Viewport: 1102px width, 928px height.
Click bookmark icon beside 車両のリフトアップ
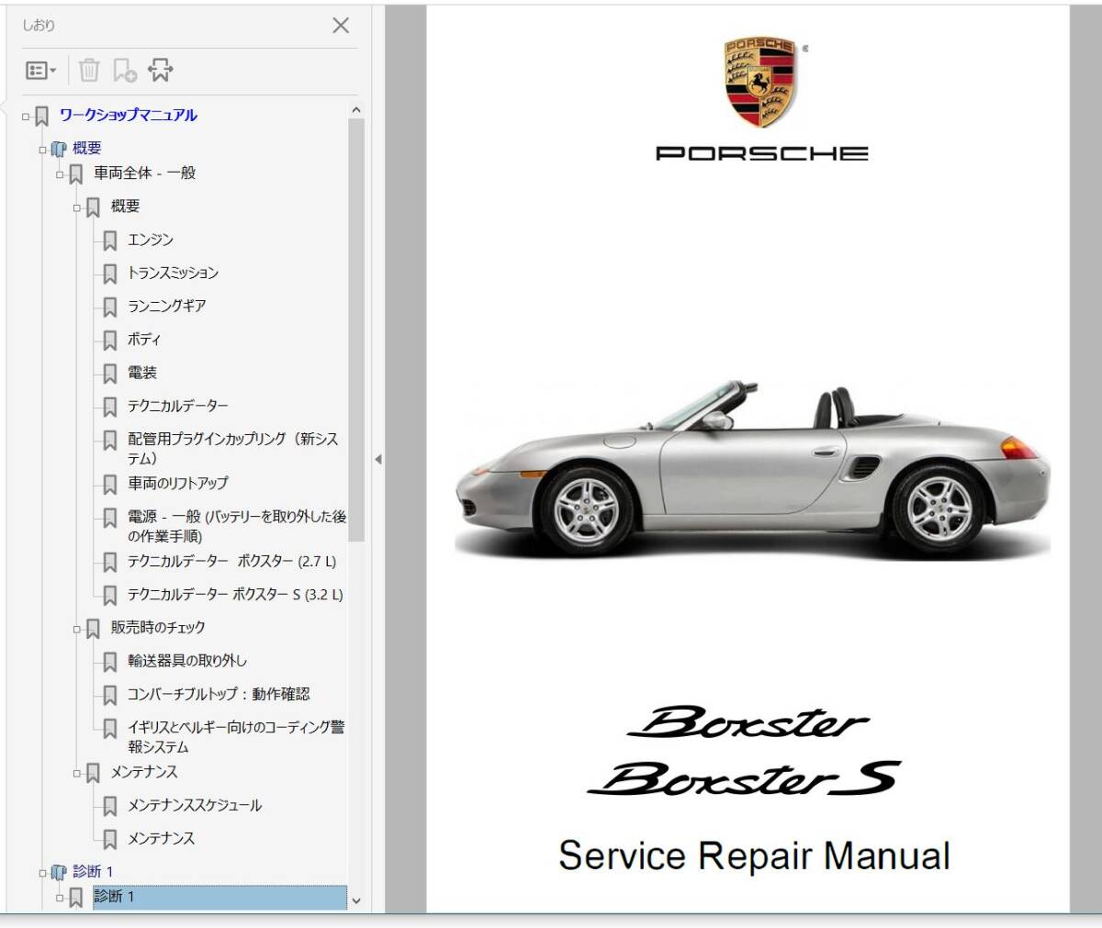(x=110, y=484)
